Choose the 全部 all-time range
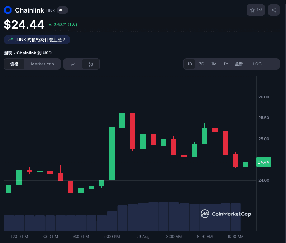 [239, 64]
